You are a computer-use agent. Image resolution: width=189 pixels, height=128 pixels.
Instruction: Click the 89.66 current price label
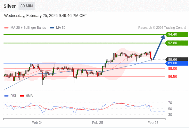(x=177, y=60)
